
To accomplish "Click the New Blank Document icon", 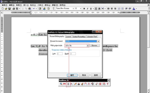I will 3,9.
